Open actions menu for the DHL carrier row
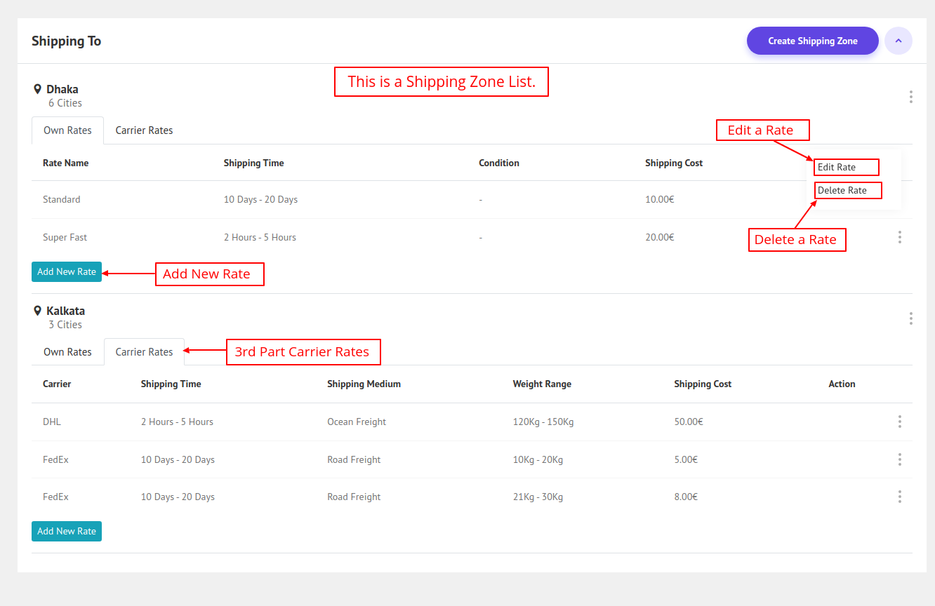The width and height of the screenshot is (935, 606). tap(899, 422)
